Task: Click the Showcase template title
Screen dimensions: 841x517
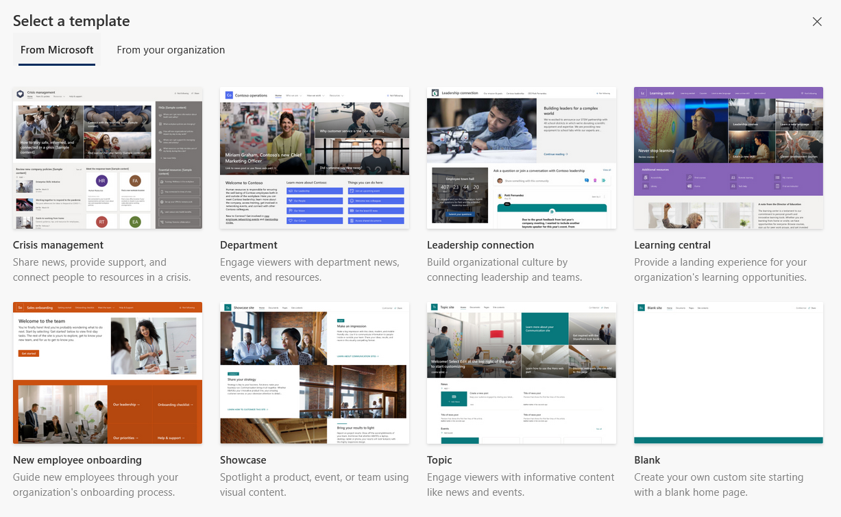Action: point(243,460)
